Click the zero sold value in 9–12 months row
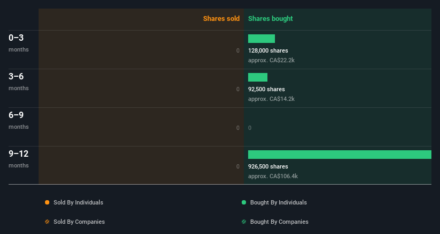Screen dimensions: 440x234 (x=238, y=166)
